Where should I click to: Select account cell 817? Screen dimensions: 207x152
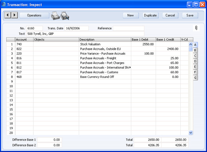(24, 72)
